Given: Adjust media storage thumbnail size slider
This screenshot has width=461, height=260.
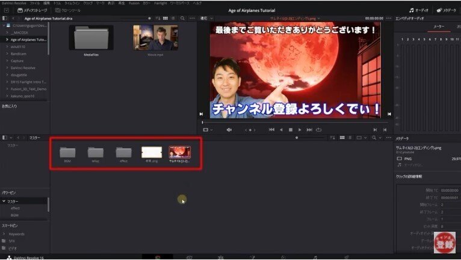Looking at the screenshot, I should coord(149,18).
